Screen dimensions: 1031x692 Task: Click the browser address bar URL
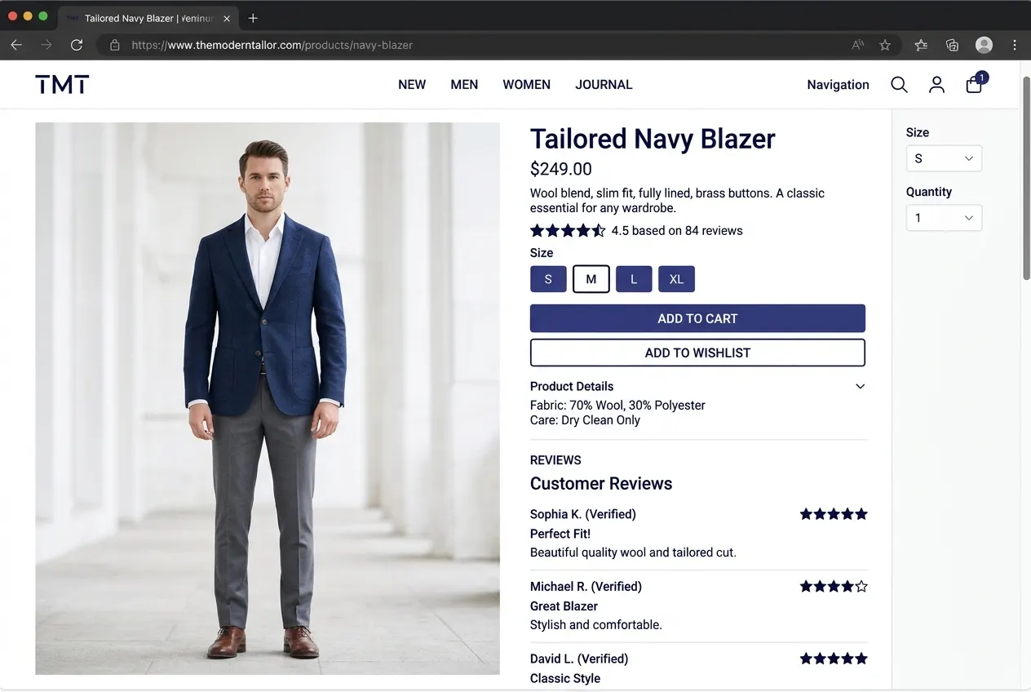[272, 45]
